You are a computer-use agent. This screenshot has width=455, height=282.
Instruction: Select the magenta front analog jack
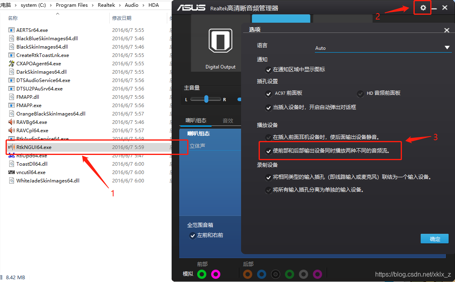[216, 274]
